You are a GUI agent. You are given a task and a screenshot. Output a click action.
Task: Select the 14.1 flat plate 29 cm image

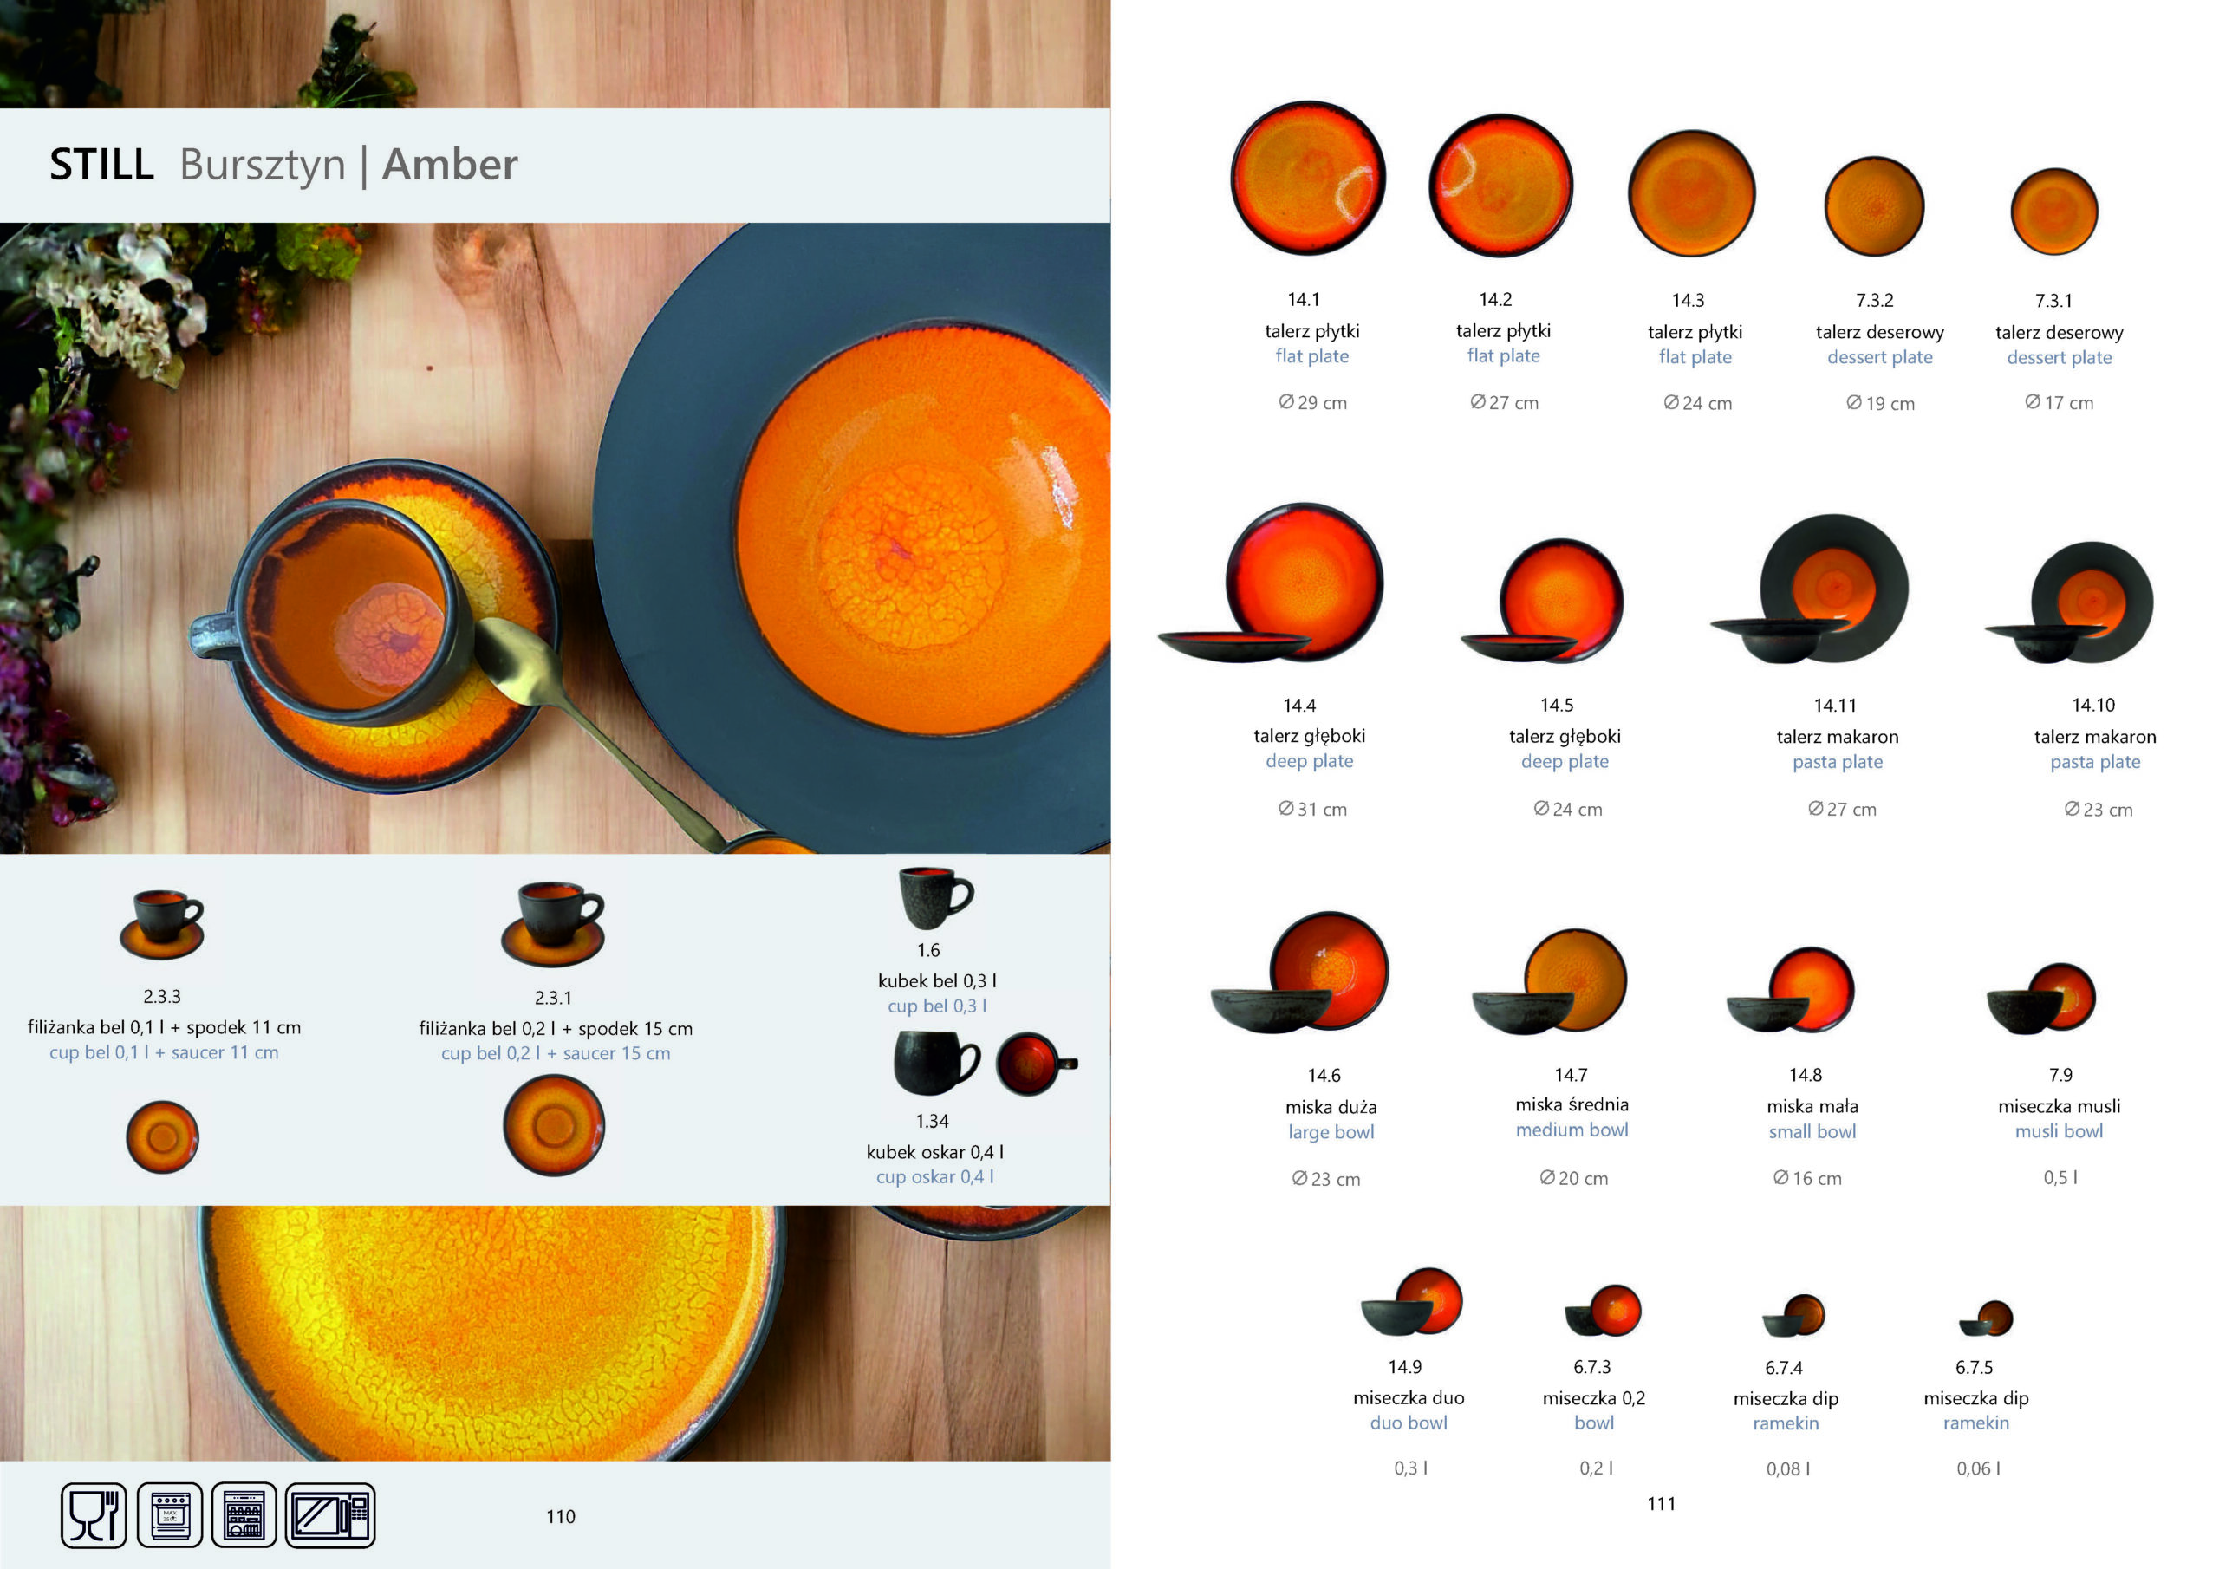click(x=1308, y=178)
